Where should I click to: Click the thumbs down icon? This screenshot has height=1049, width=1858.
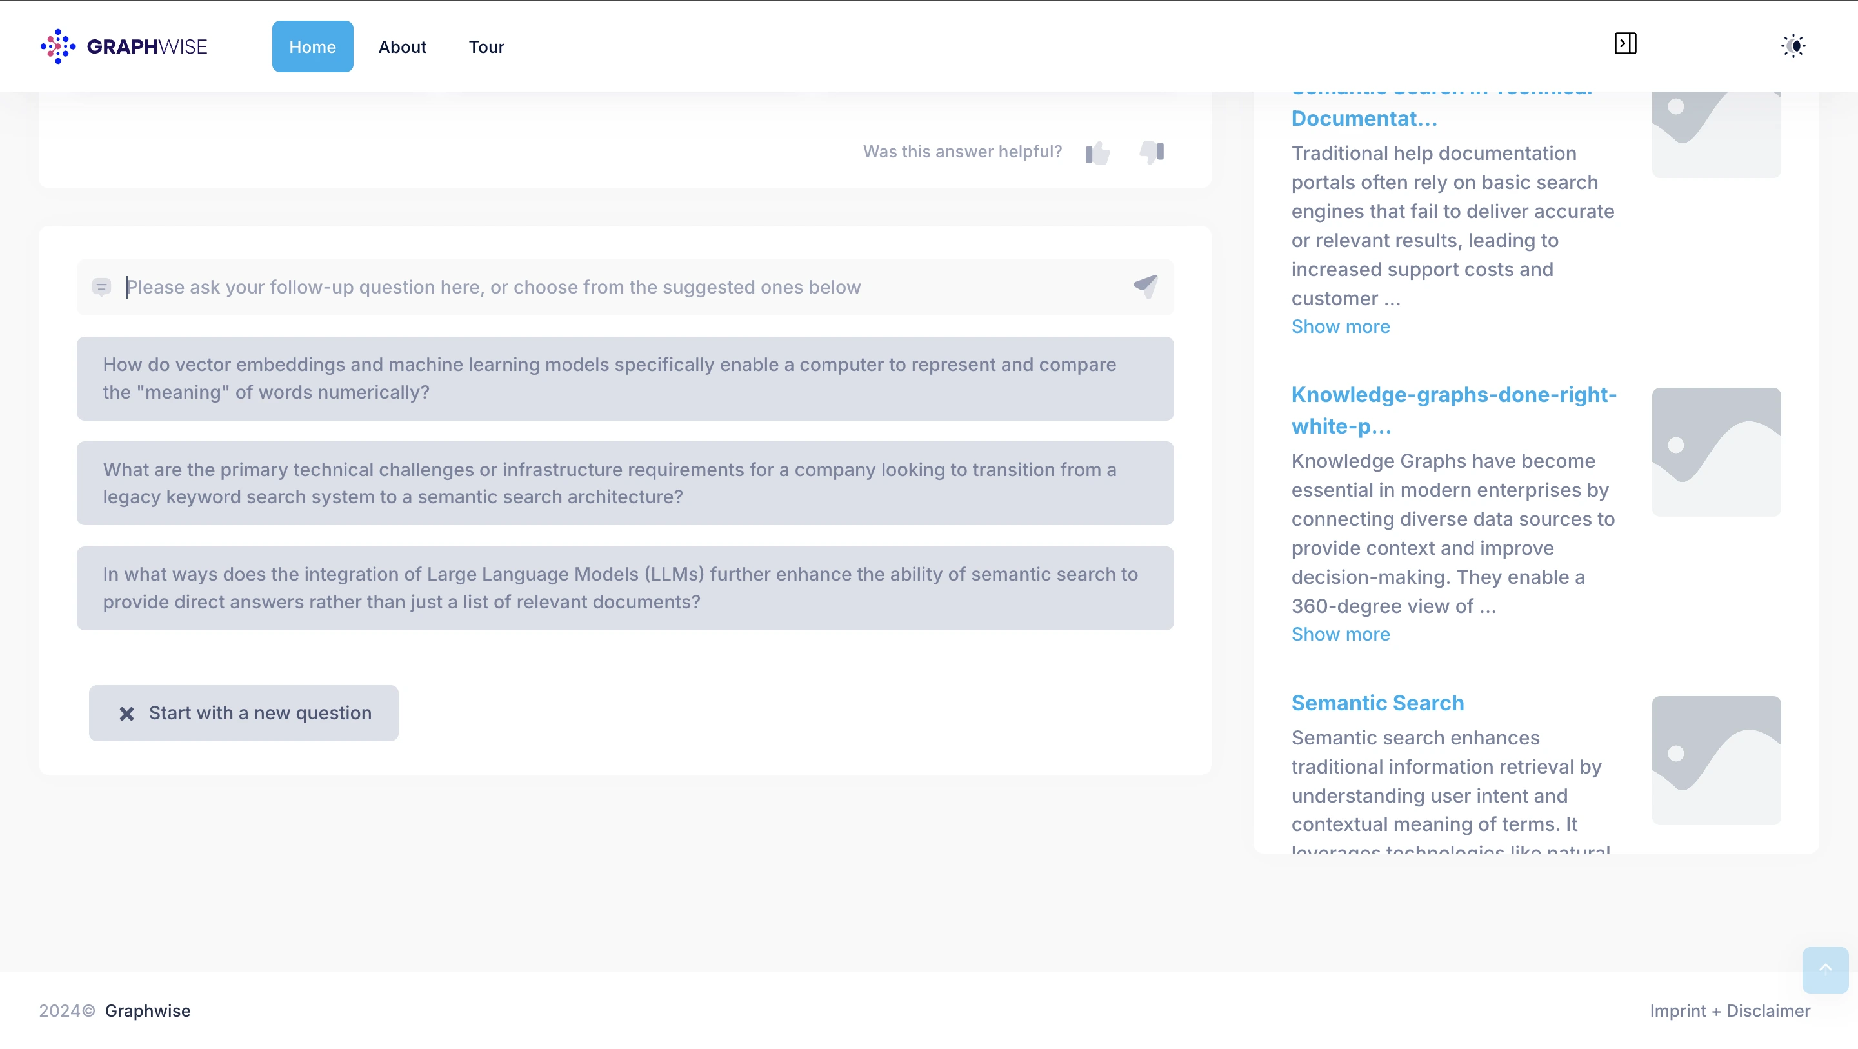click(x=1152, y=152)
